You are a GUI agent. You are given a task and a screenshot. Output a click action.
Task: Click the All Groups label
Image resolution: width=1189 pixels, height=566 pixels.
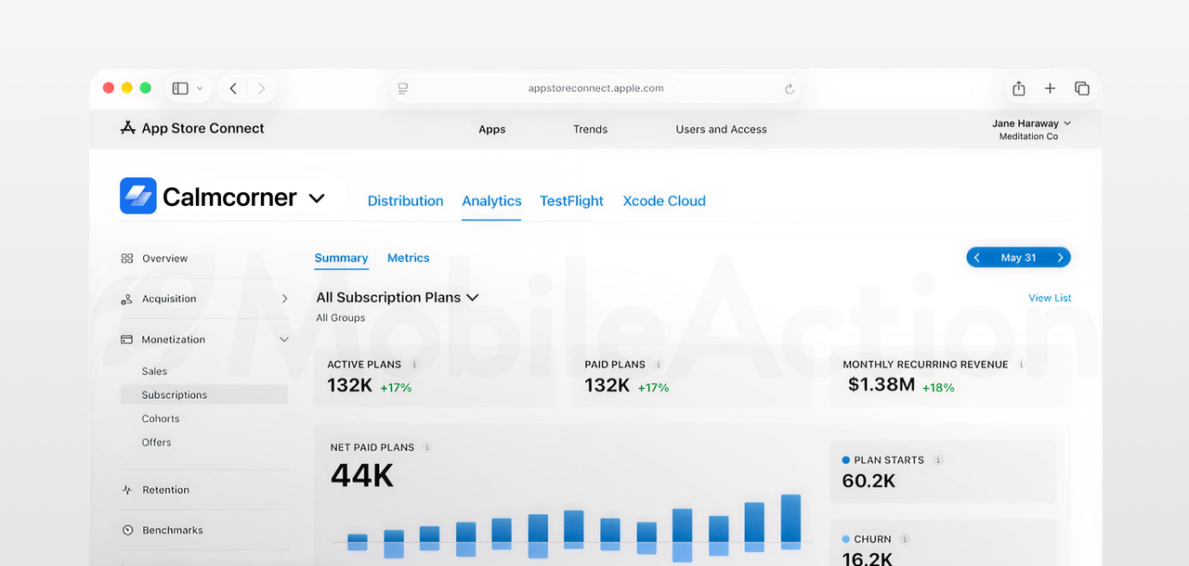[341, 317]
